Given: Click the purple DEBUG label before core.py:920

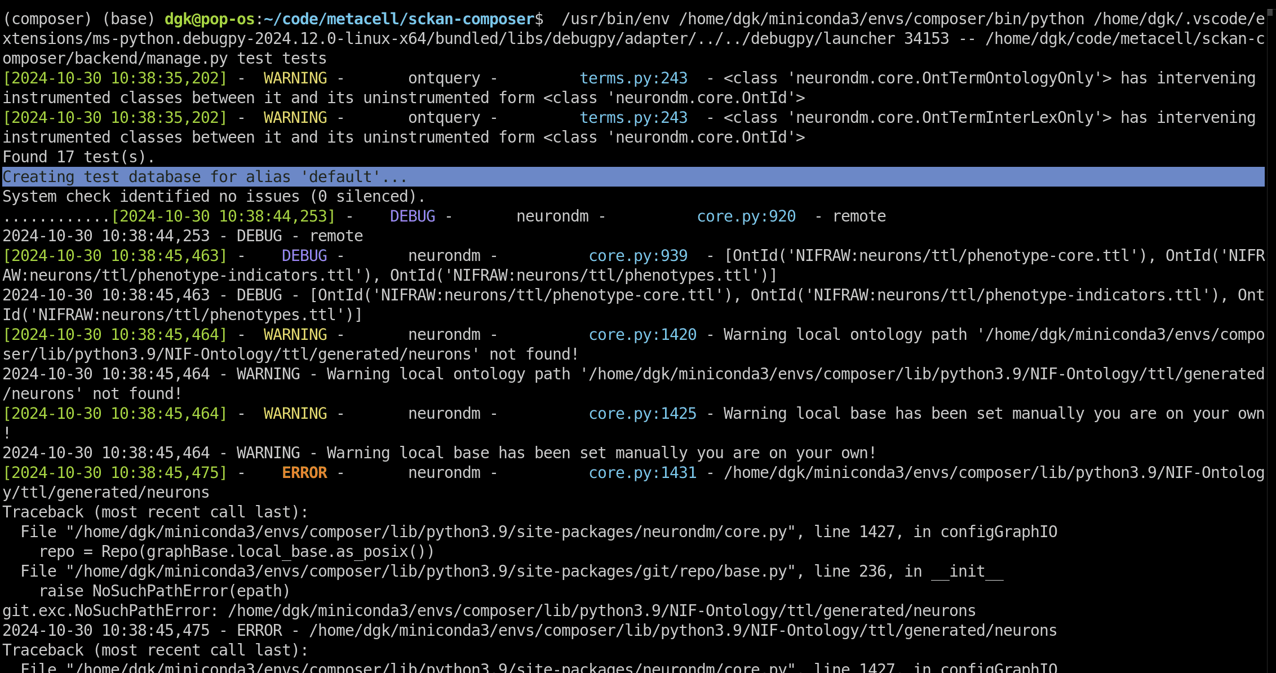Looking at the screenshot, I should point(413,216).
